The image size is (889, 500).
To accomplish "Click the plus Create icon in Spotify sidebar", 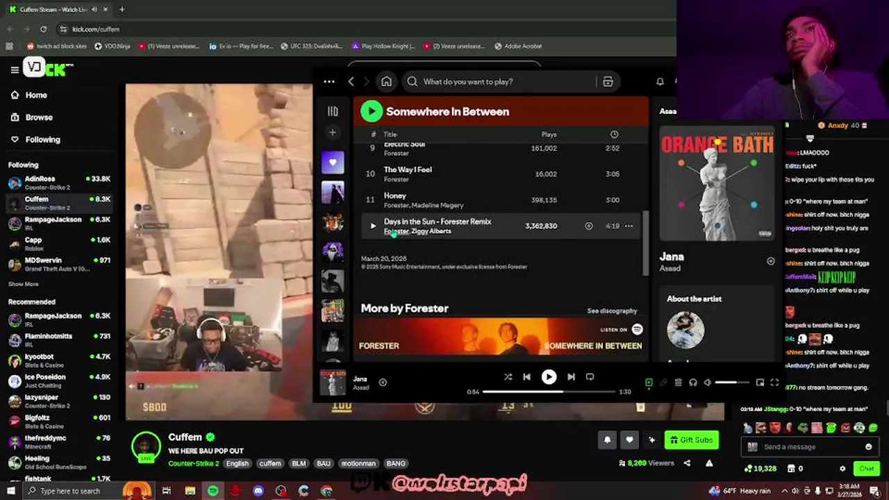I will click(333, 132).
